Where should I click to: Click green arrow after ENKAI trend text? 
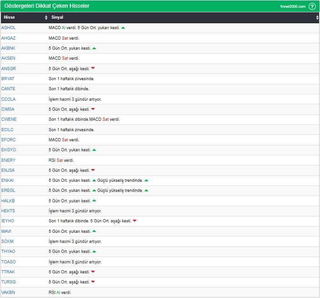click(146, 180)
